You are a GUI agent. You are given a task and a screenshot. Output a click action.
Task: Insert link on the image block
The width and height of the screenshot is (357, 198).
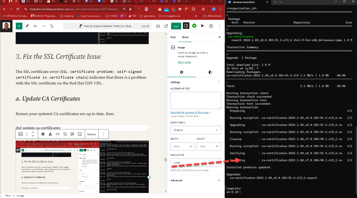coord(58,134)
